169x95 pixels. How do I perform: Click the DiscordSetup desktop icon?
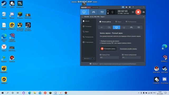coord(164,80)
